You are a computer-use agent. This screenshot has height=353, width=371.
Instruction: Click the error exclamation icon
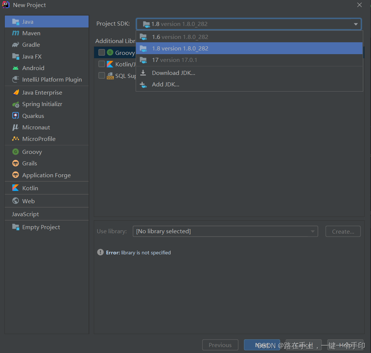pyautogui.click(x=100, y=252)
